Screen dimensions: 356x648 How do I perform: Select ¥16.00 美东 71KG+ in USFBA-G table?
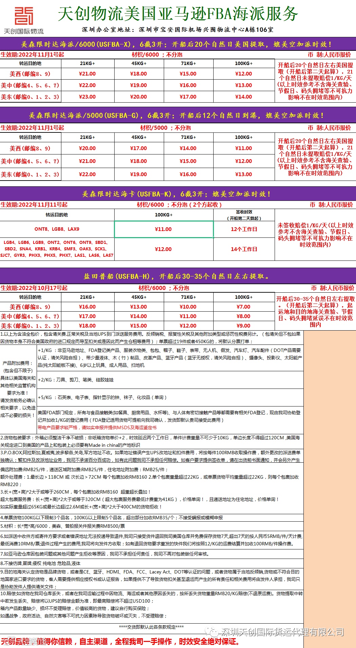[188, 174]
